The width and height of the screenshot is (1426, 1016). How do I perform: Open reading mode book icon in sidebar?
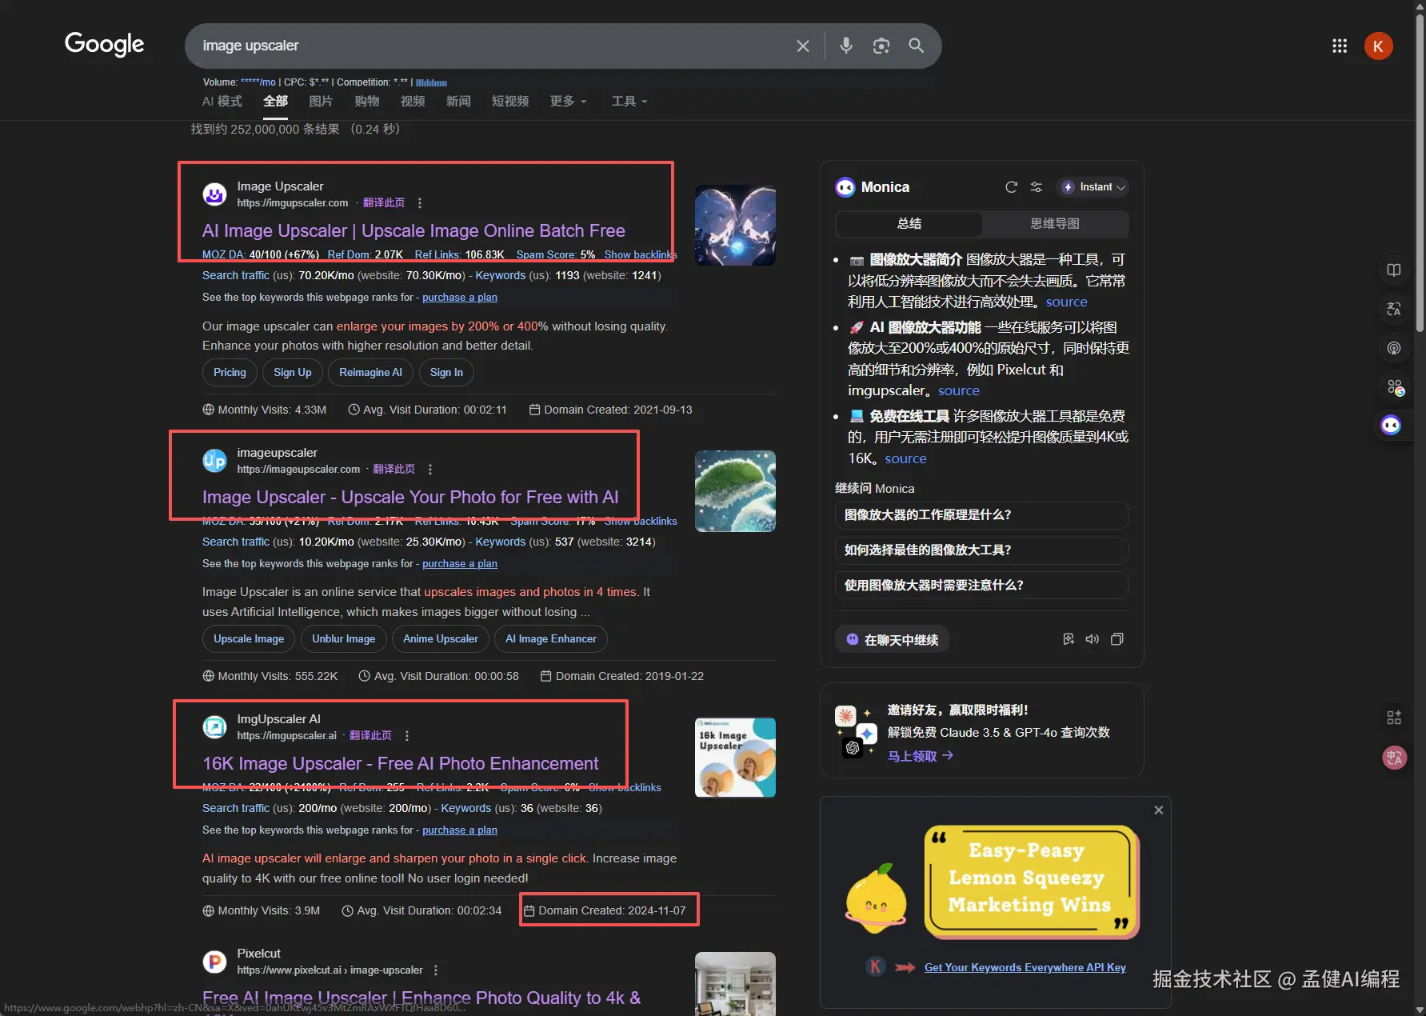(x=1394, y=270)
